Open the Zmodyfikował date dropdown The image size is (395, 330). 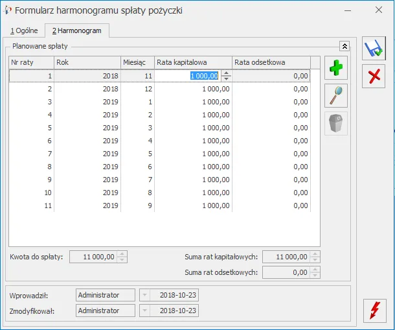click(144, 311)
